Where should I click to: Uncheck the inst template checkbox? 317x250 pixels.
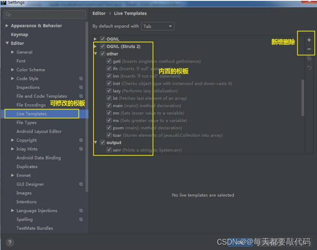pyautogui.click(x=109, y=83)
